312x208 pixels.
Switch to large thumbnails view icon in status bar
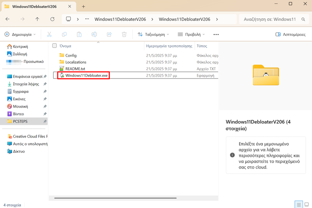tap(307, 204)
